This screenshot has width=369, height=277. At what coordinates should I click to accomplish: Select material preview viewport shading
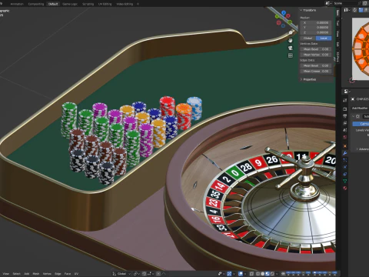click(268, 274)
